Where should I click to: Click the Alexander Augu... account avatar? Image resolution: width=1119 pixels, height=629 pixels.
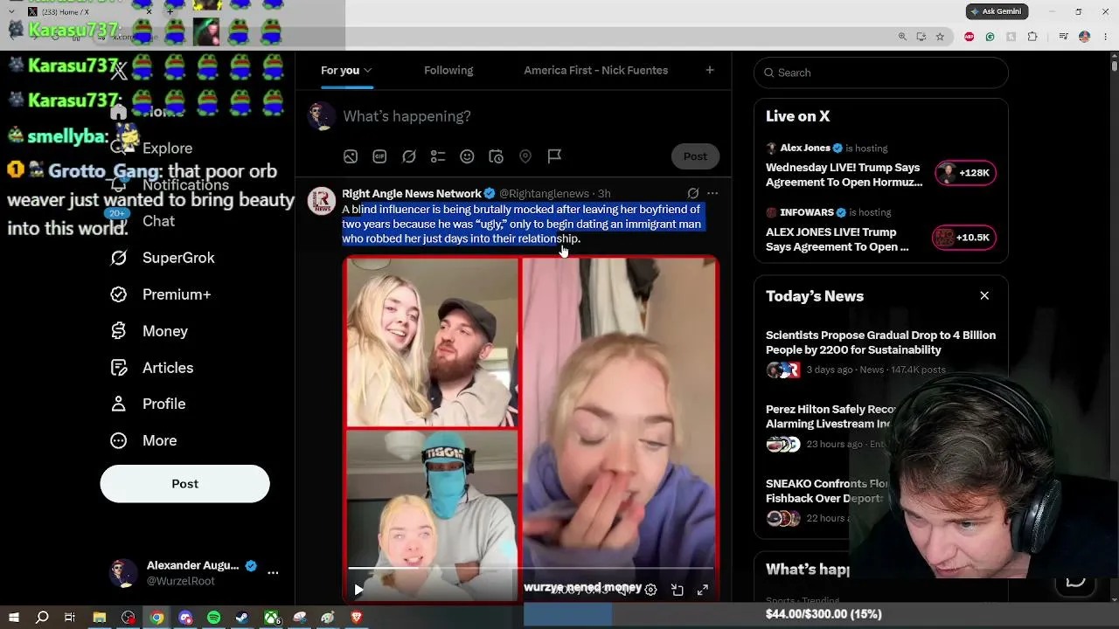(x=122, y=573)
